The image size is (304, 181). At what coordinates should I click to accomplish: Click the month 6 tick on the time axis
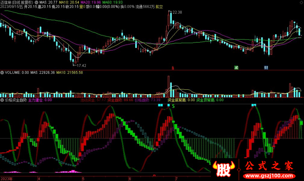(130, 179)
